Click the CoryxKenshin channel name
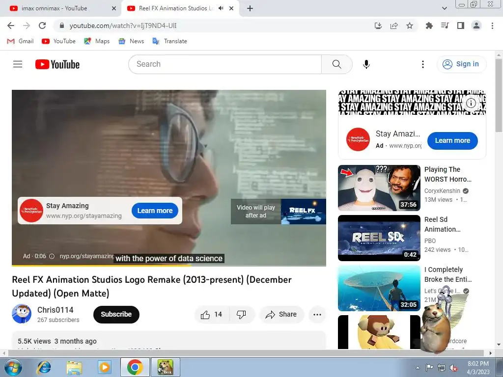 point(442,191)
